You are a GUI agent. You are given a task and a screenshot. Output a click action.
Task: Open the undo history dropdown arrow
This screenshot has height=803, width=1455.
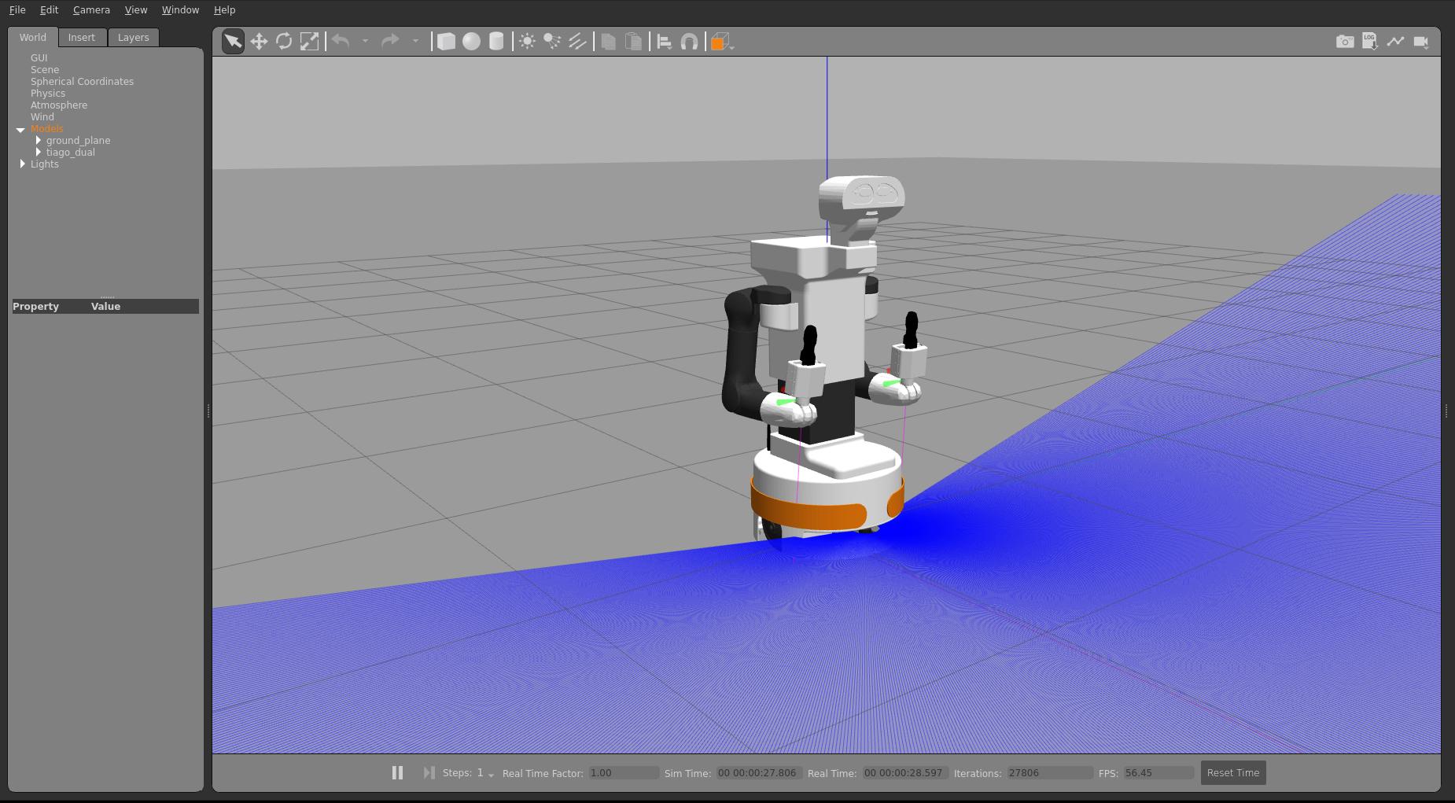(365, 42)
